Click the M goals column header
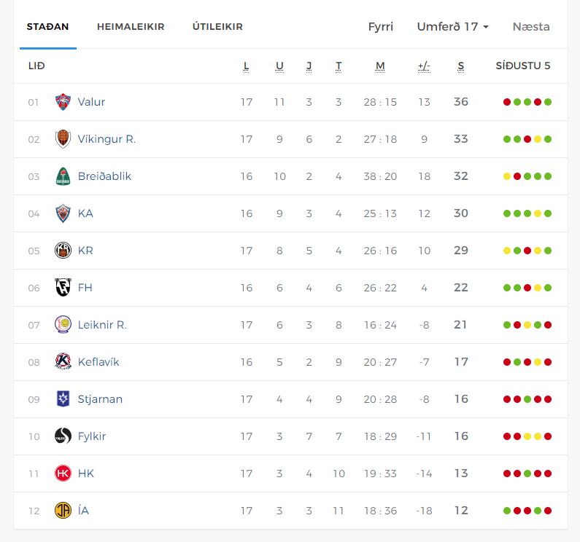Screen dimensions: 580x542 (x=380, y=66)
